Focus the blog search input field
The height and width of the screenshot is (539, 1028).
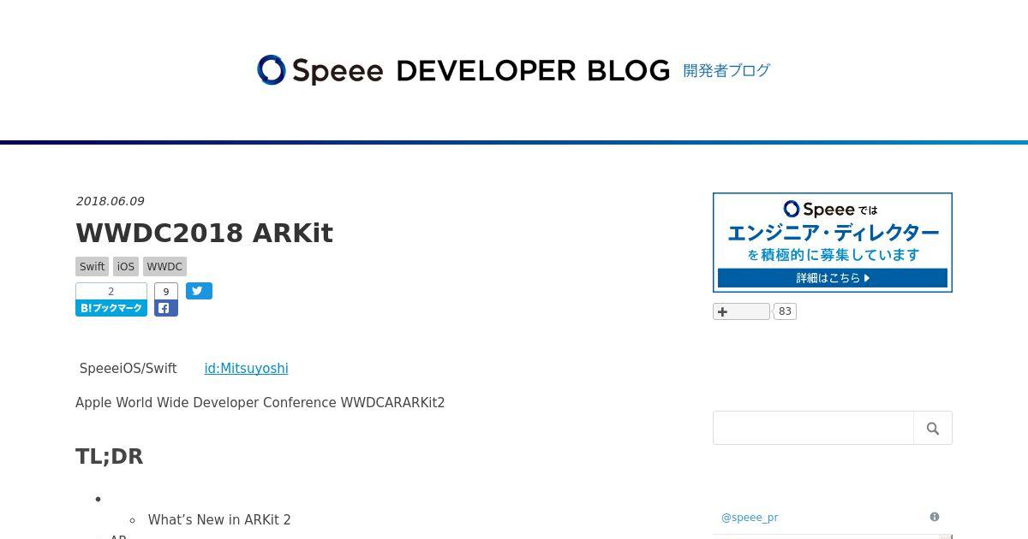pyautogui.click(x=813, y=428)
